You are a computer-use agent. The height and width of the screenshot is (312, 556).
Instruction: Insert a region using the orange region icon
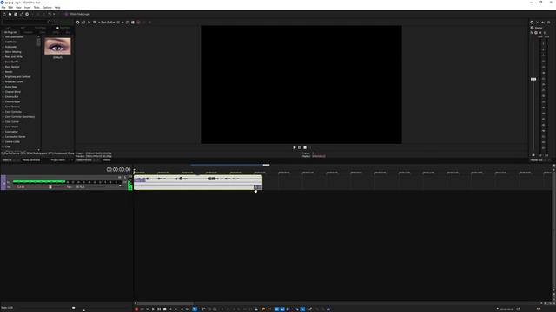coord(269,309)
